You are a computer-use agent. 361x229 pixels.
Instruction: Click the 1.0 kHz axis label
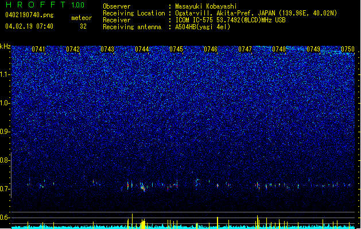[5, 103]
